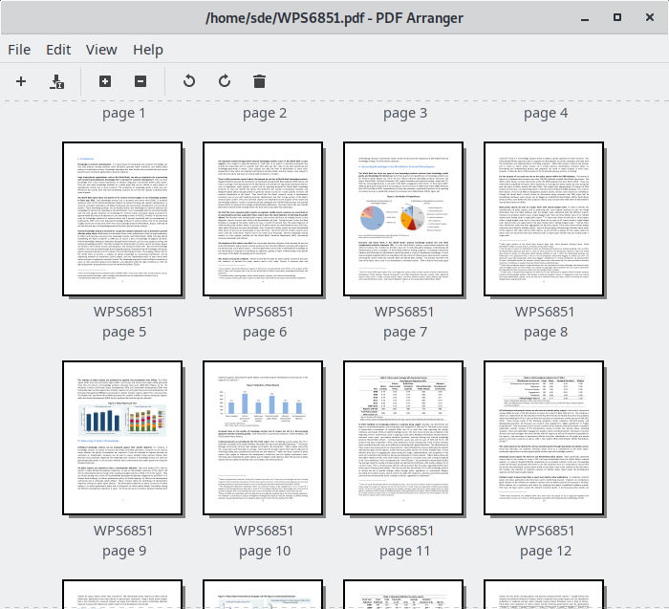Select page 9 thumbnail with bar charts
669x609 pixels.
click(x=122, y=438)
